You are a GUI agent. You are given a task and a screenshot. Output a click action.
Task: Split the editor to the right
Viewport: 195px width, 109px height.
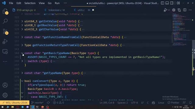185,10
